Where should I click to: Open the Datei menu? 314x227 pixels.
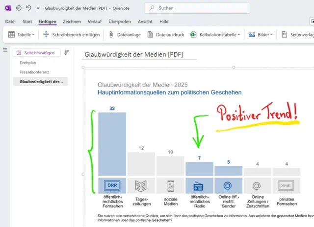[x=10, y=22]
